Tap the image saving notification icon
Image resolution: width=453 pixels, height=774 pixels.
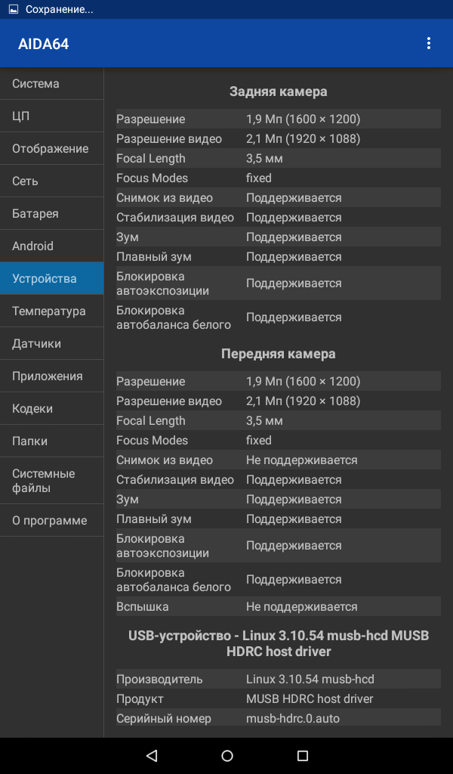(x=14, y=9)
